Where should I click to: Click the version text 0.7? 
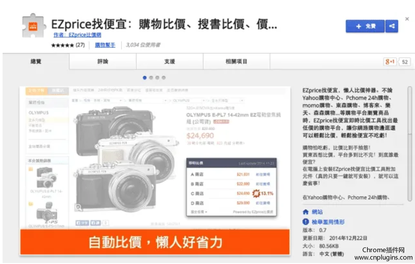click(x=323, y=230)
